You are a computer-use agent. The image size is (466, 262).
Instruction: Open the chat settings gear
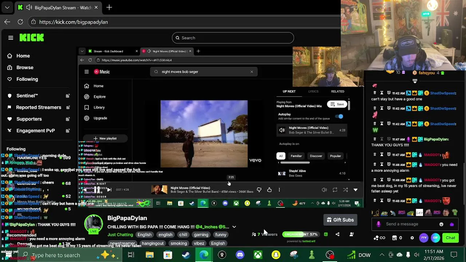point(412,238)
